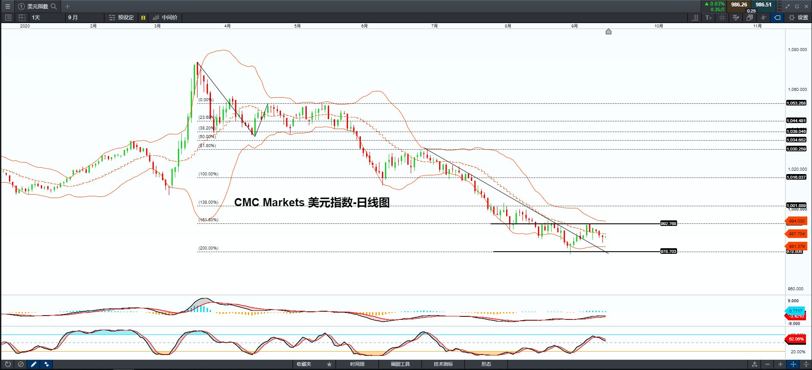Open the list view icon
812x370 pixels.
coord(8,18)
